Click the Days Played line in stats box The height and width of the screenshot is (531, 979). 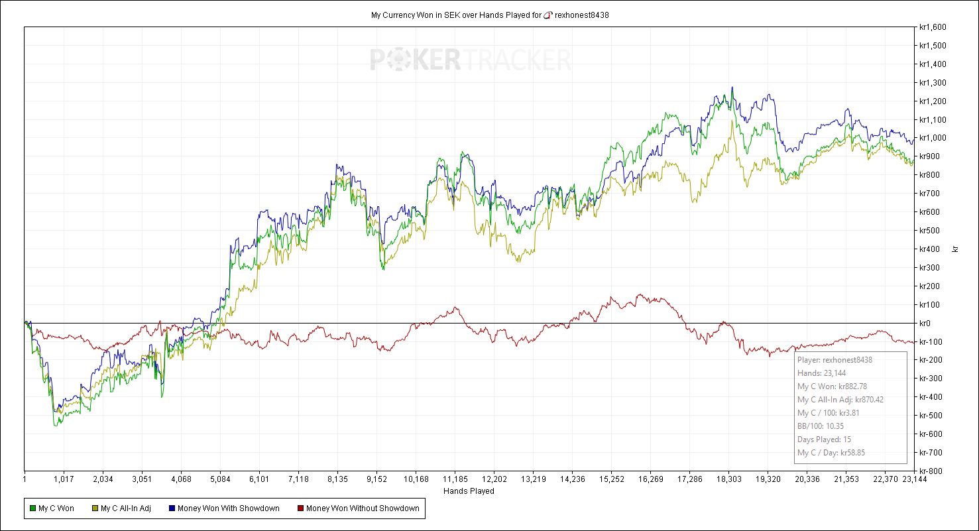824,440
